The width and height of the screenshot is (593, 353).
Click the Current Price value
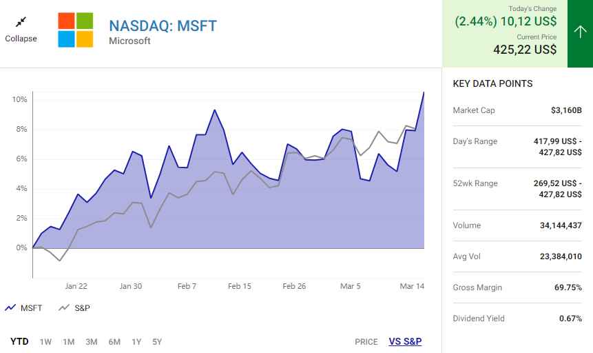click(525, 49)
